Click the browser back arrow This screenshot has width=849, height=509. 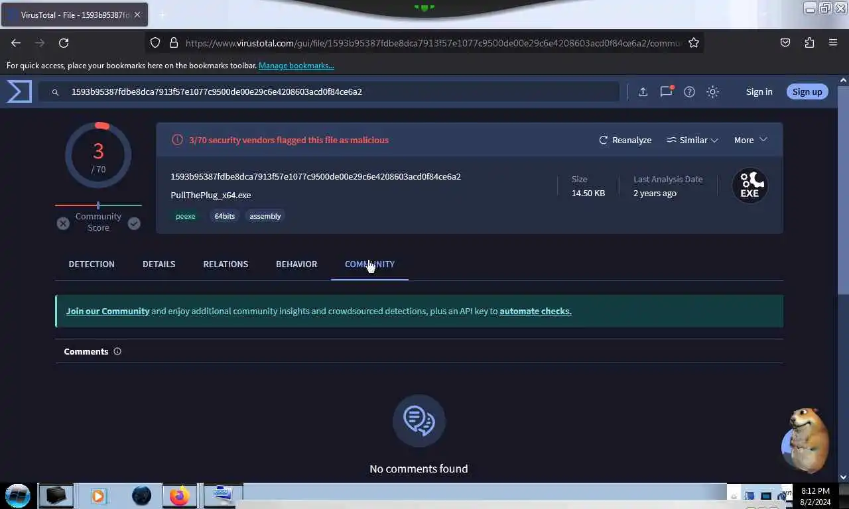16,42
